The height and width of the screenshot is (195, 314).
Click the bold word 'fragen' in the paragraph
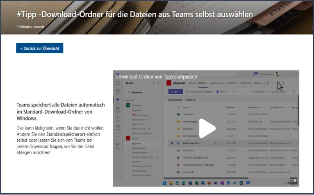[56, 147]
